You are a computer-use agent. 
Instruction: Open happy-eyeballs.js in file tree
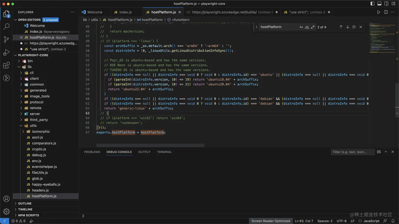46,184
